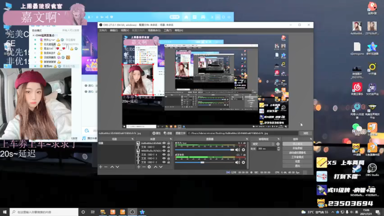The width and height of the screenshot is (384, 216).
Task: Open 文件(F) menu in OBS
Action: pos(103,30)
